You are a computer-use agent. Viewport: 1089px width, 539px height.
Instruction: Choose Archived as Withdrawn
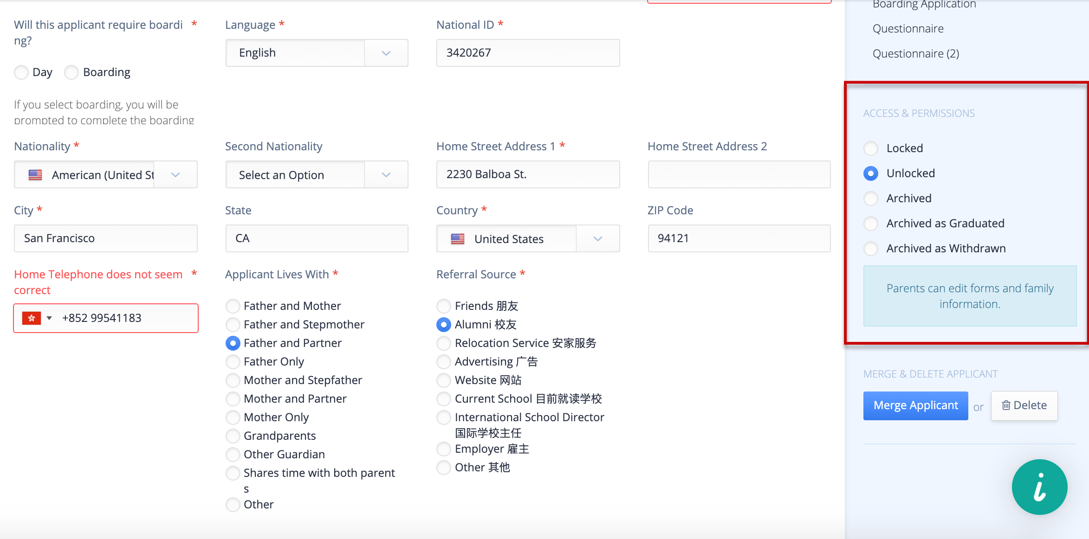[871, 249]
